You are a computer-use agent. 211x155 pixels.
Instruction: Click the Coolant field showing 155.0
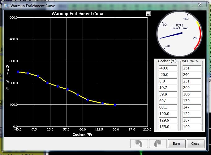coord(168,127)
